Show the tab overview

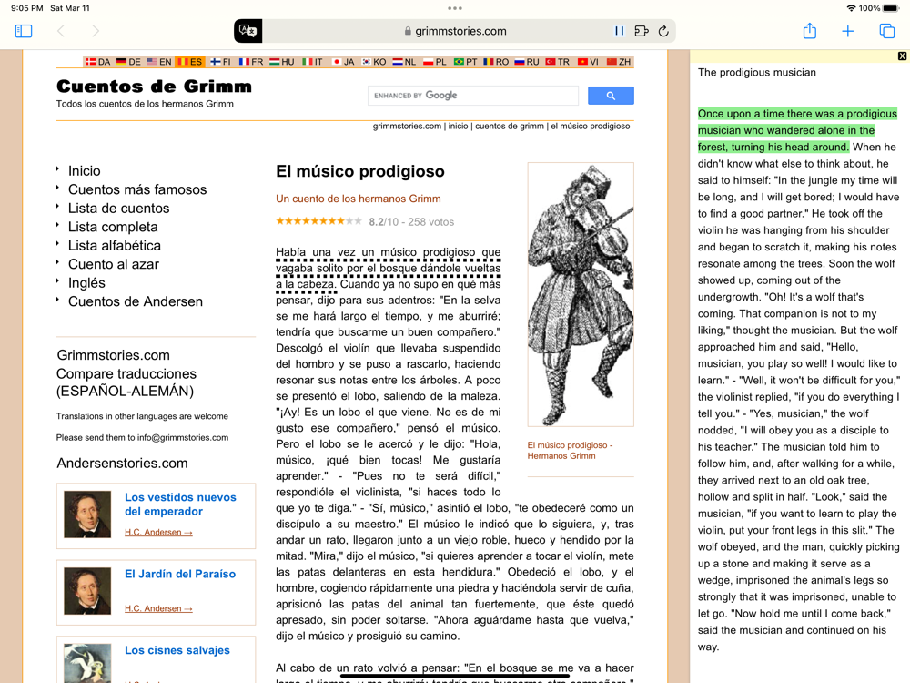click(x=886, y=31)
